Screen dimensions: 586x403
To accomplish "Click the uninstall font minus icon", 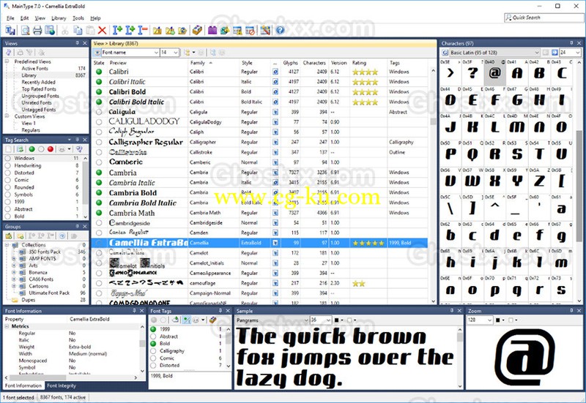I will [x=143, y=30].
